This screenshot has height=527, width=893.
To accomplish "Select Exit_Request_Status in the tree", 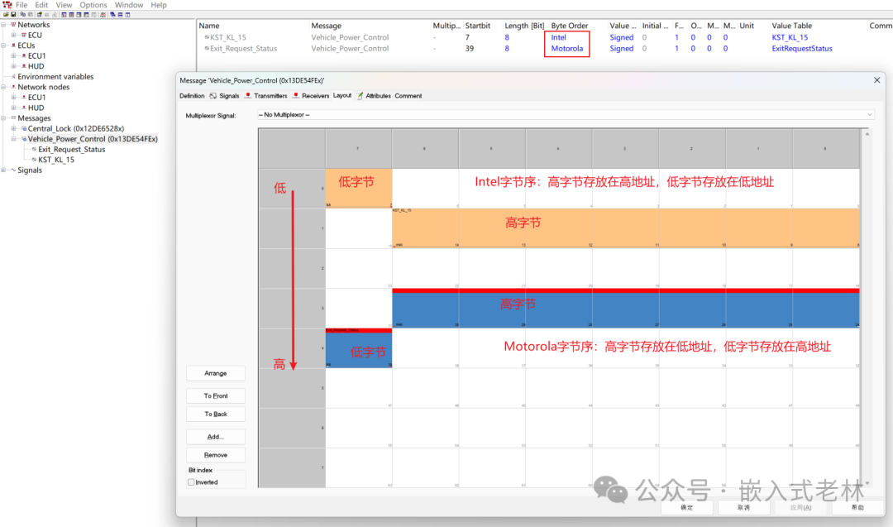I will (x=72, y=149).
